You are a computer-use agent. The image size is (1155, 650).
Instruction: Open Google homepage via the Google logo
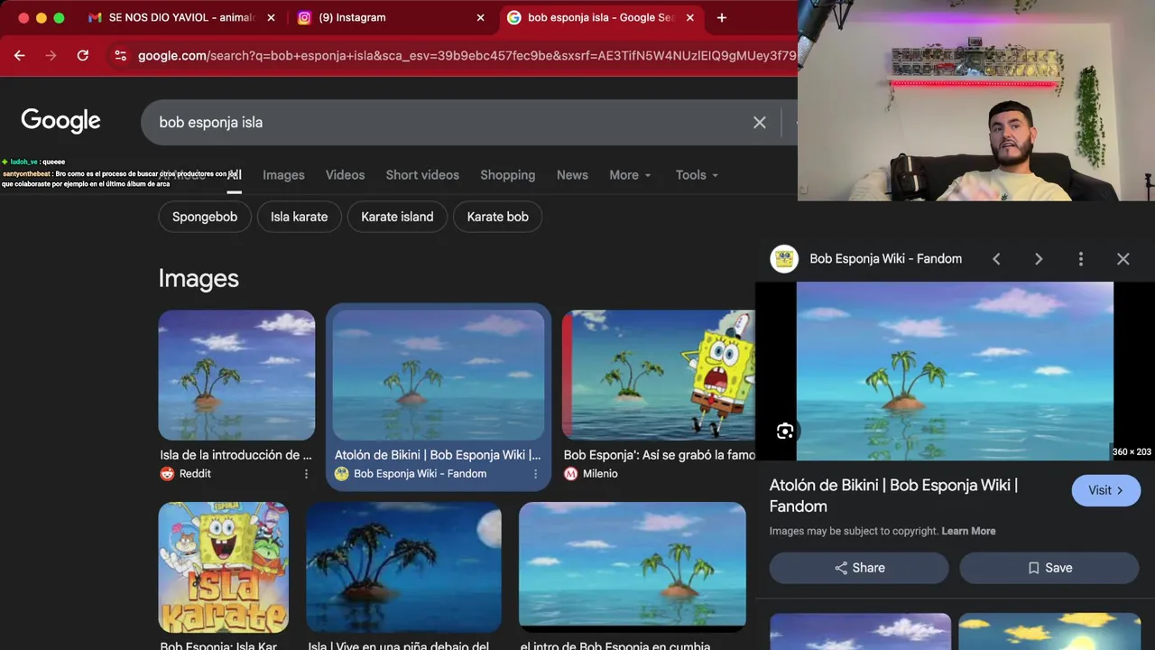point(60,121)
